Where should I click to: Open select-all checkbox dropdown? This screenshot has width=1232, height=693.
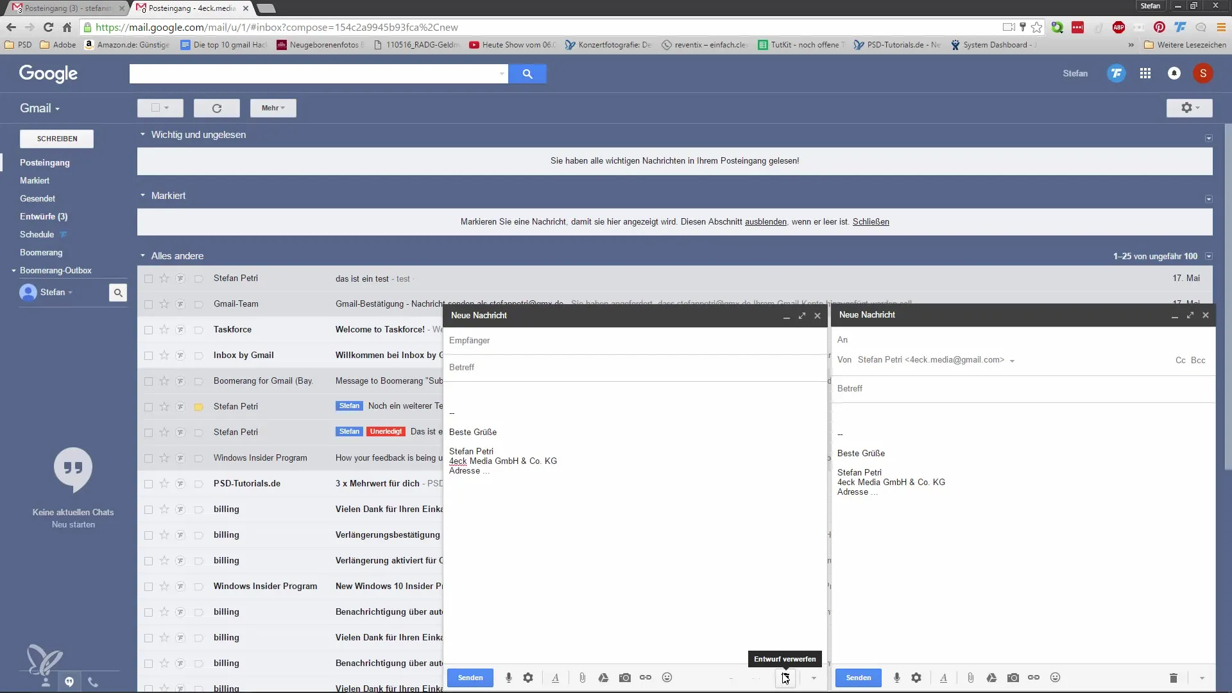160,108
